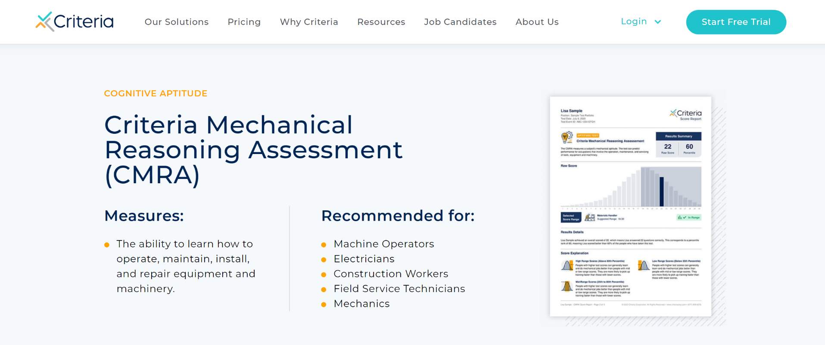Open the Resources navigation menu

click(381, 22)
